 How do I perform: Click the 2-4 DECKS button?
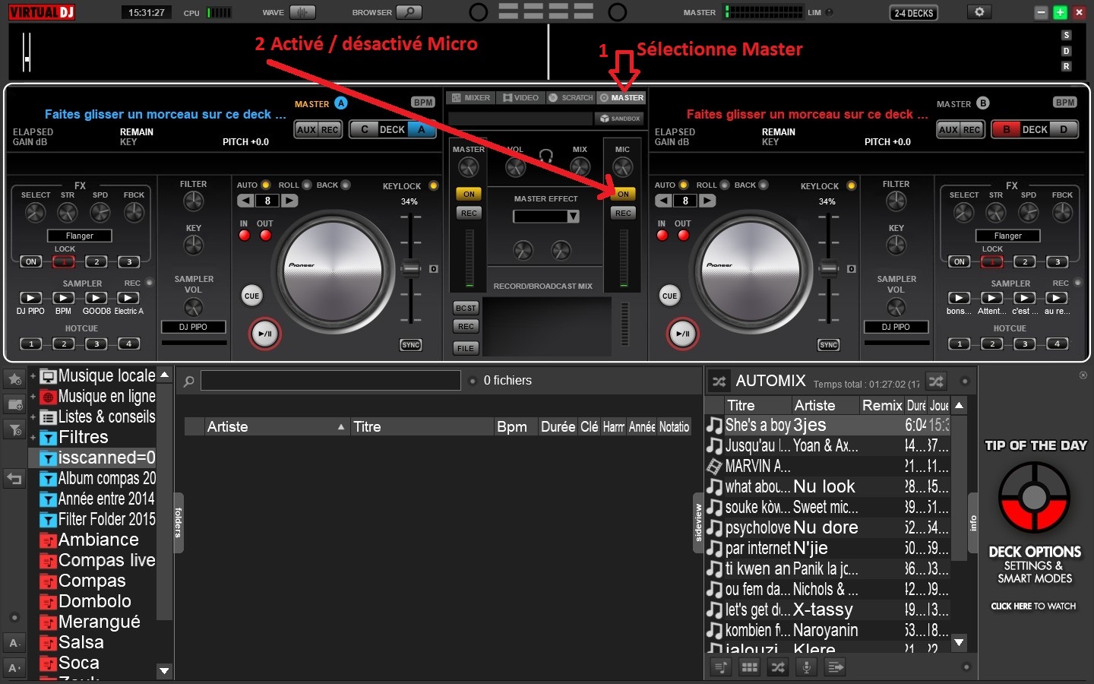[x=913, y=13]
